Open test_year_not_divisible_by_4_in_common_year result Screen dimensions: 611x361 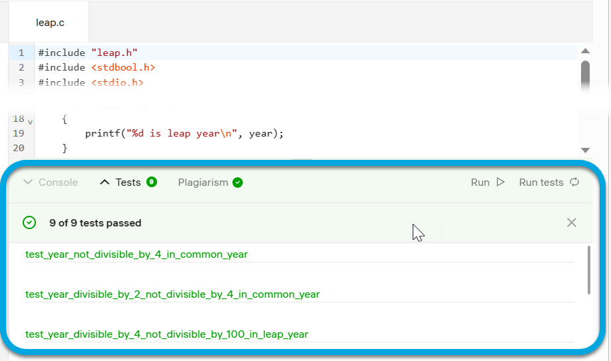pos(136,254)
